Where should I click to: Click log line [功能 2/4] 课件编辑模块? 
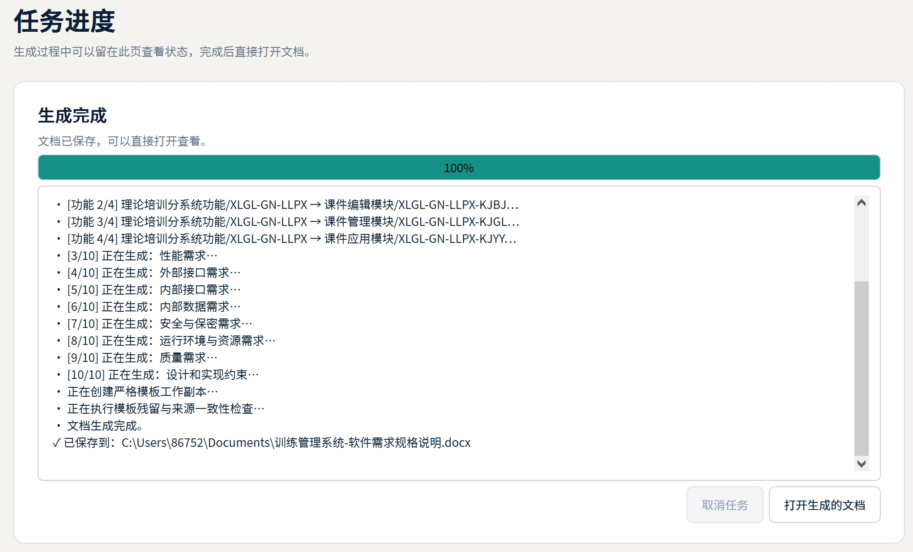tap(293, 205)
